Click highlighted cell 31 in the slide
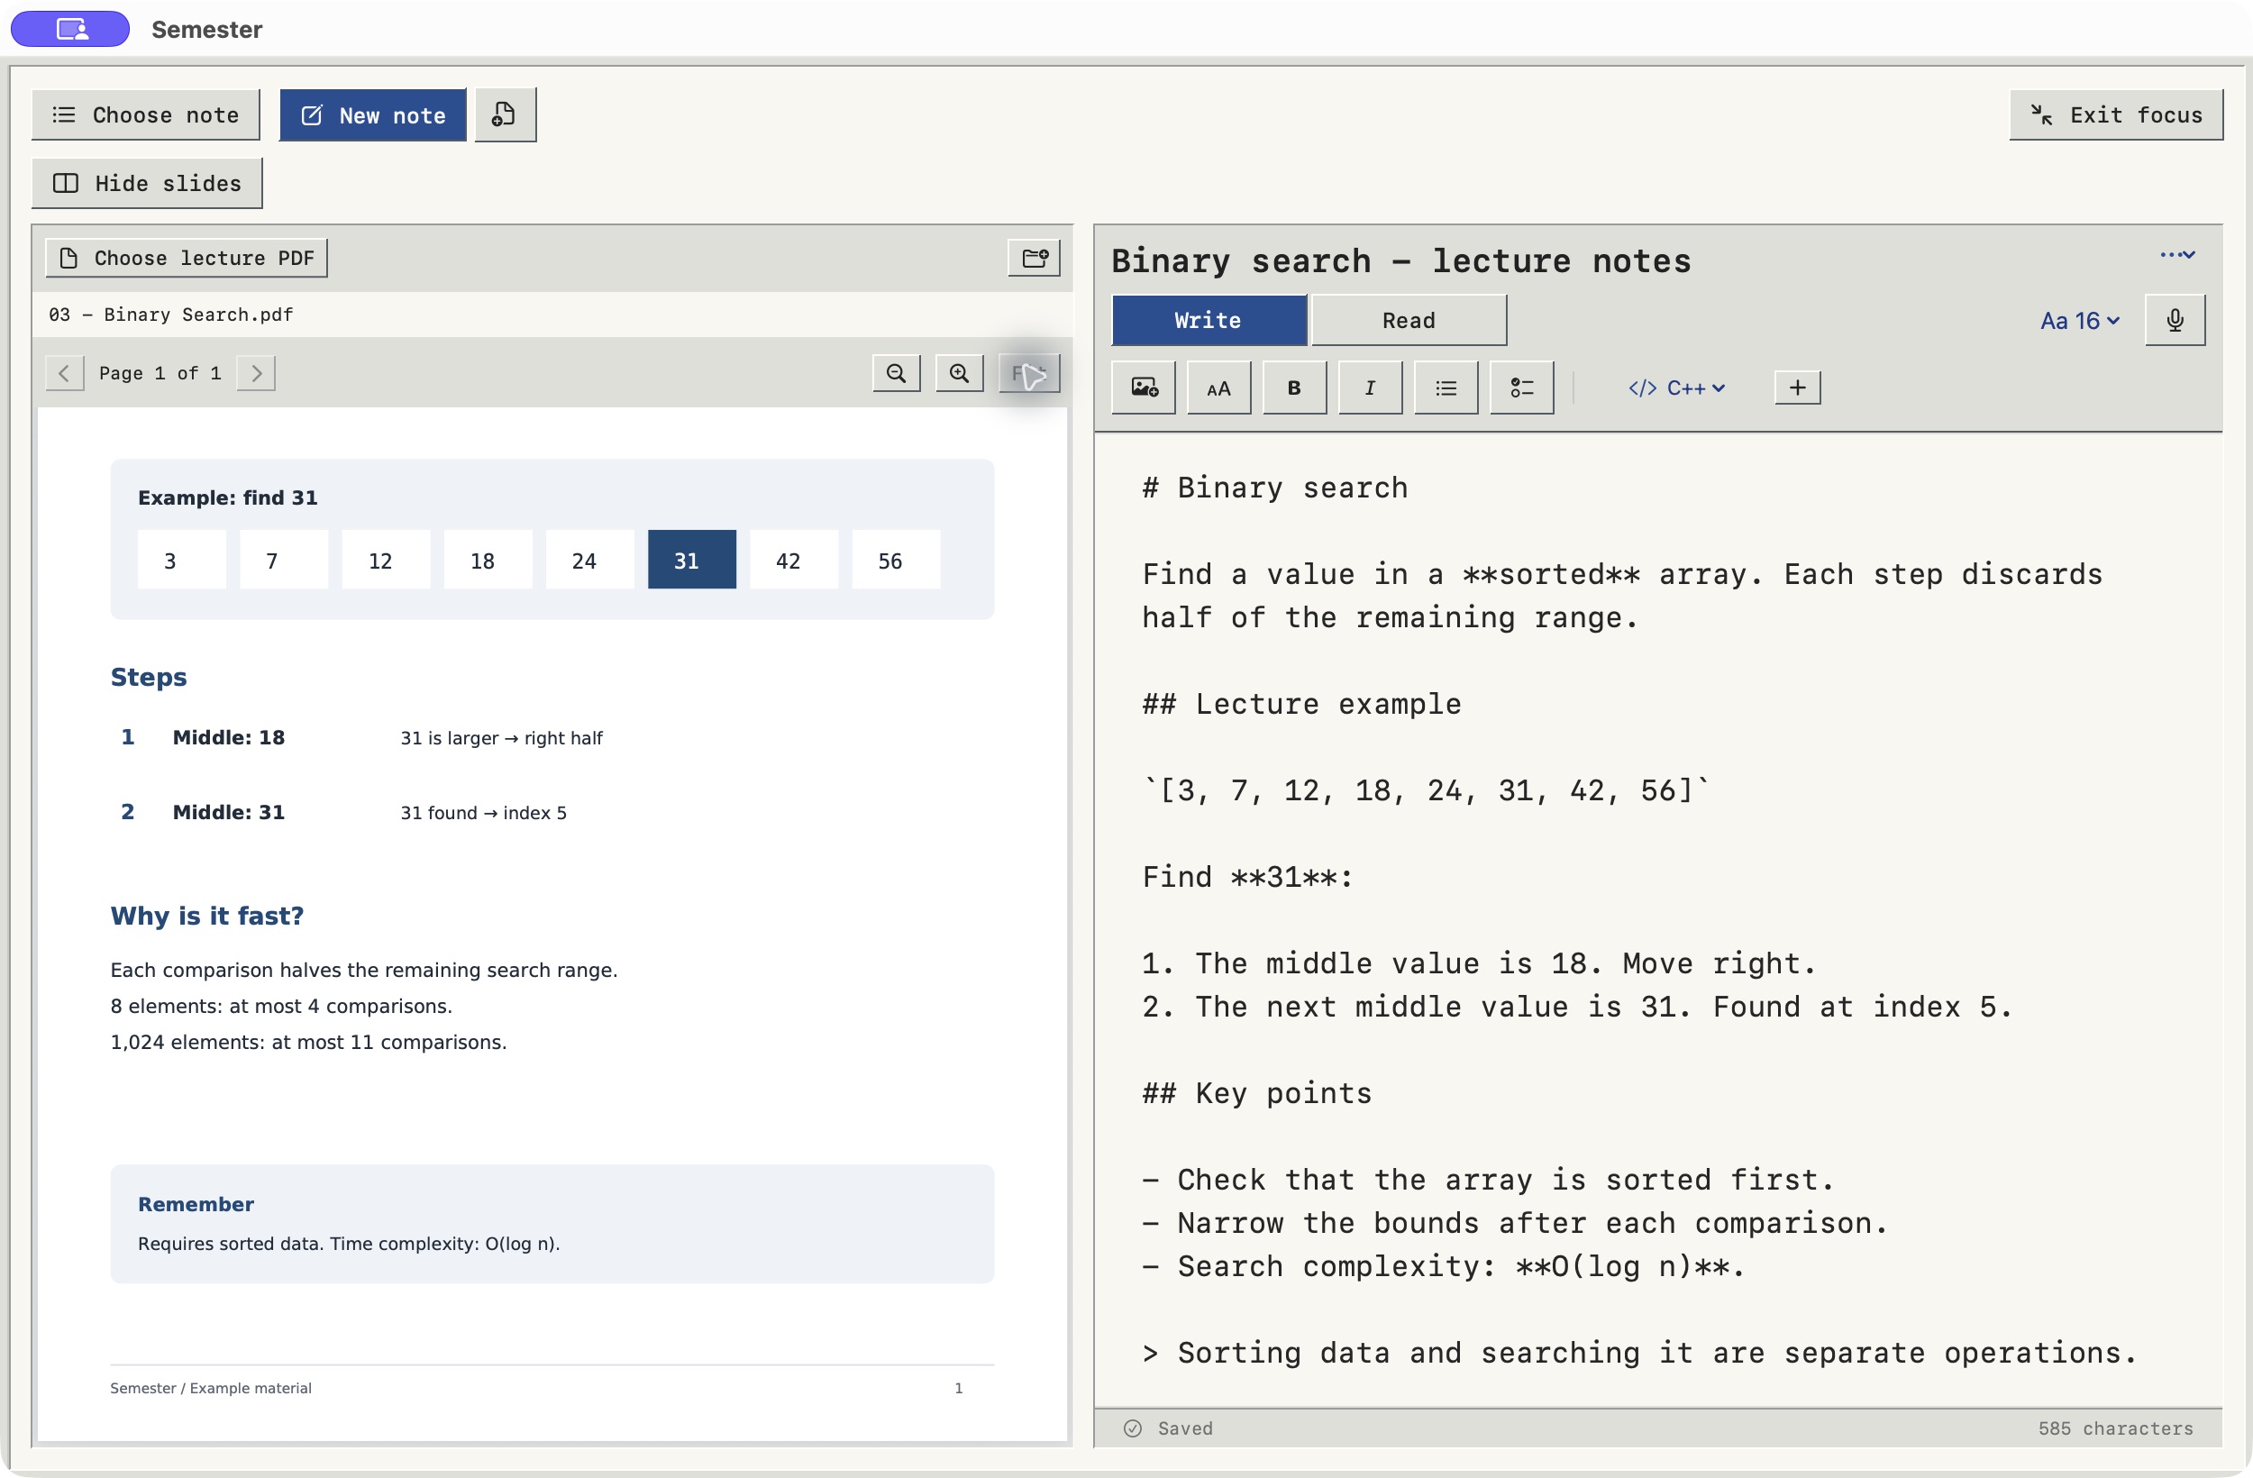Screen dimensions: 2253x1478 click(x=691, y=560)
